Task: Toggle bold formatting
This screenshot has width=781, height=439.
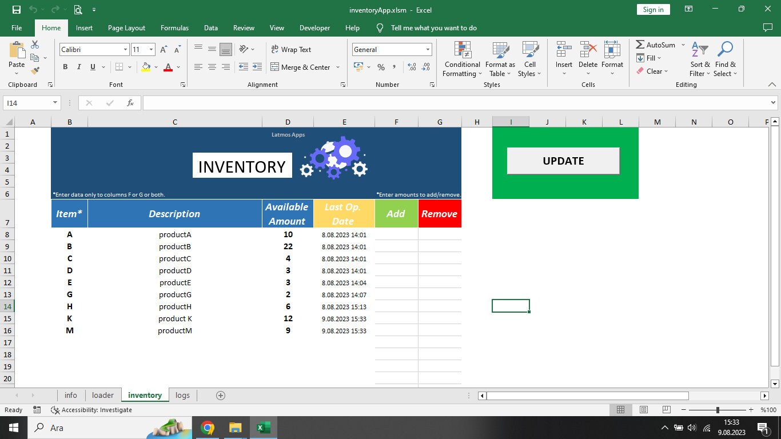Action: 65,67
